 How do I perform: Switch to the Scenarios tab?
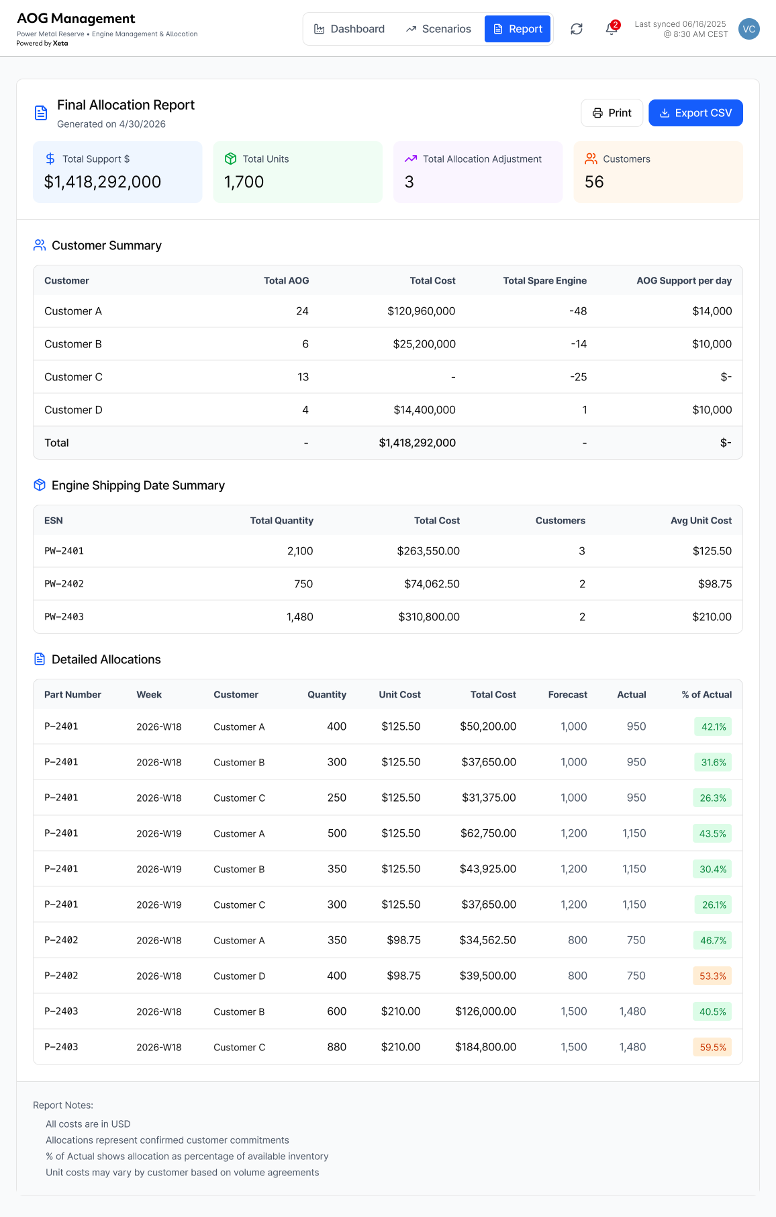tap(438, 29)
